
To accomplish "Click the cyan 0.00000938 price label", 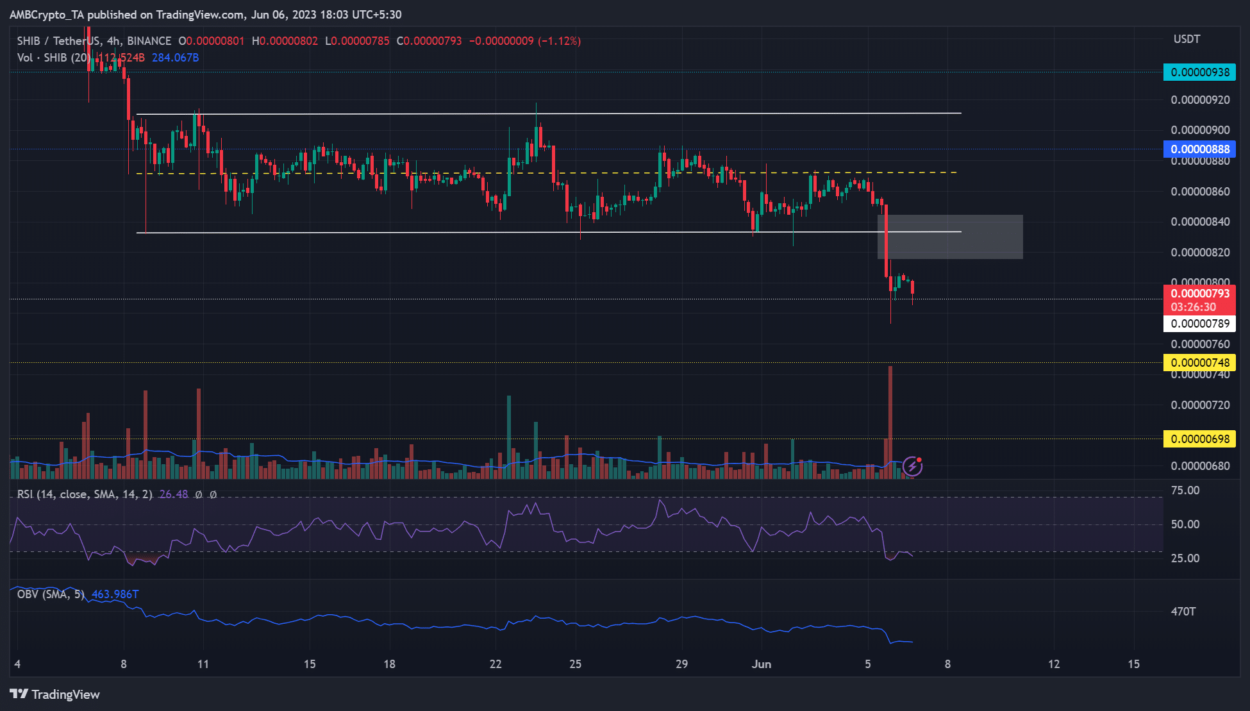I will (x=1199, y=72).
